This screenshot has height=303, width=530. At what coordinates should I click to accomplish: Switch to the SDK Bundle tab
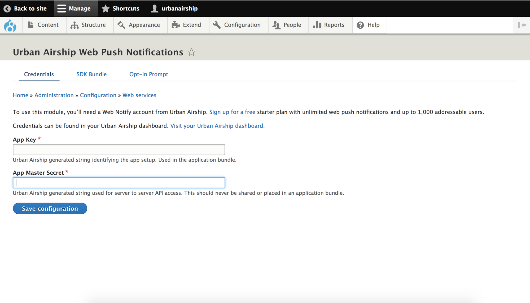[x=91, y=74]
